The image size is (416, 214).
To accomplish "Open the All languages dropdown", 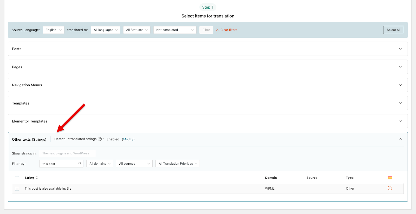I will point(106,30).
